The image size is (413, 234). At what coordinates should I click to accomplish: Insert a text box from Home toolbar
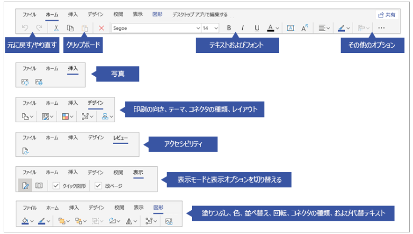point(290,28)
